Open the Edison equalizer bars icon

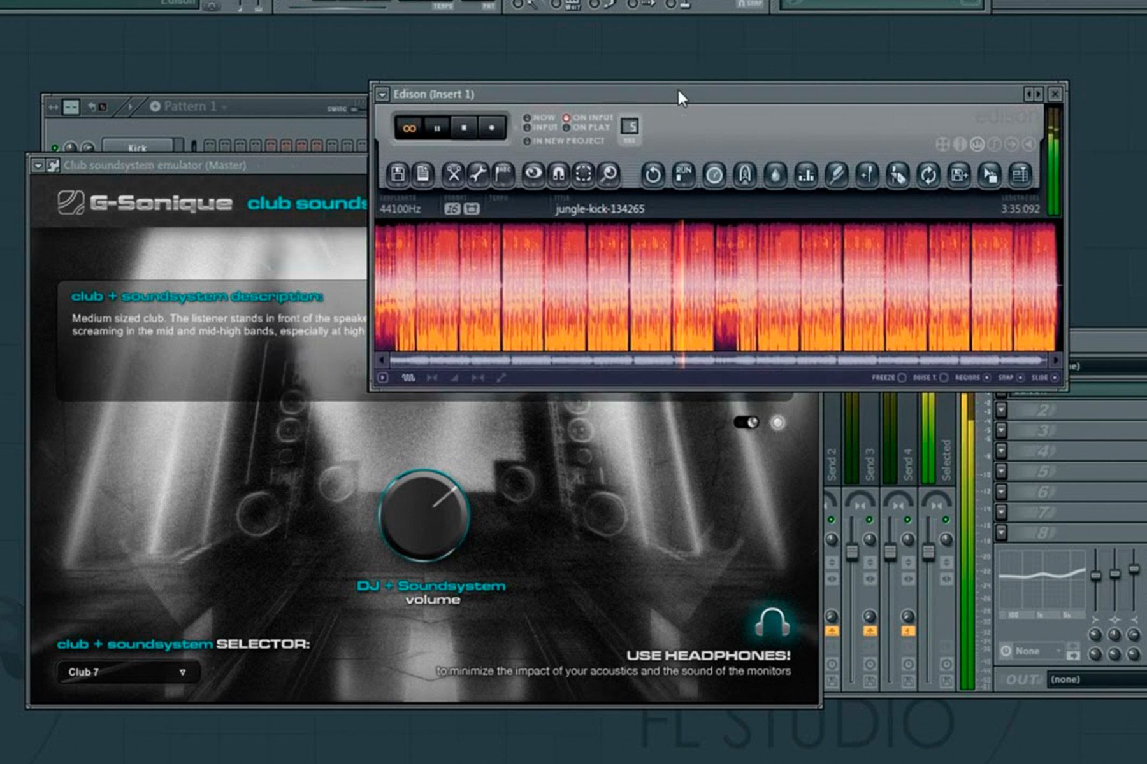tap(806, 174)
